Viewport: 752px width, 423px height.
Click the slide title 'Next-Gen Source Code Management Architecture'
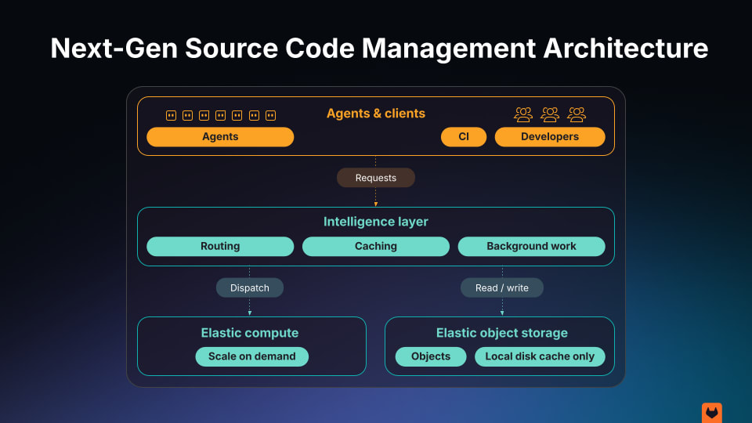pos(379,48)
